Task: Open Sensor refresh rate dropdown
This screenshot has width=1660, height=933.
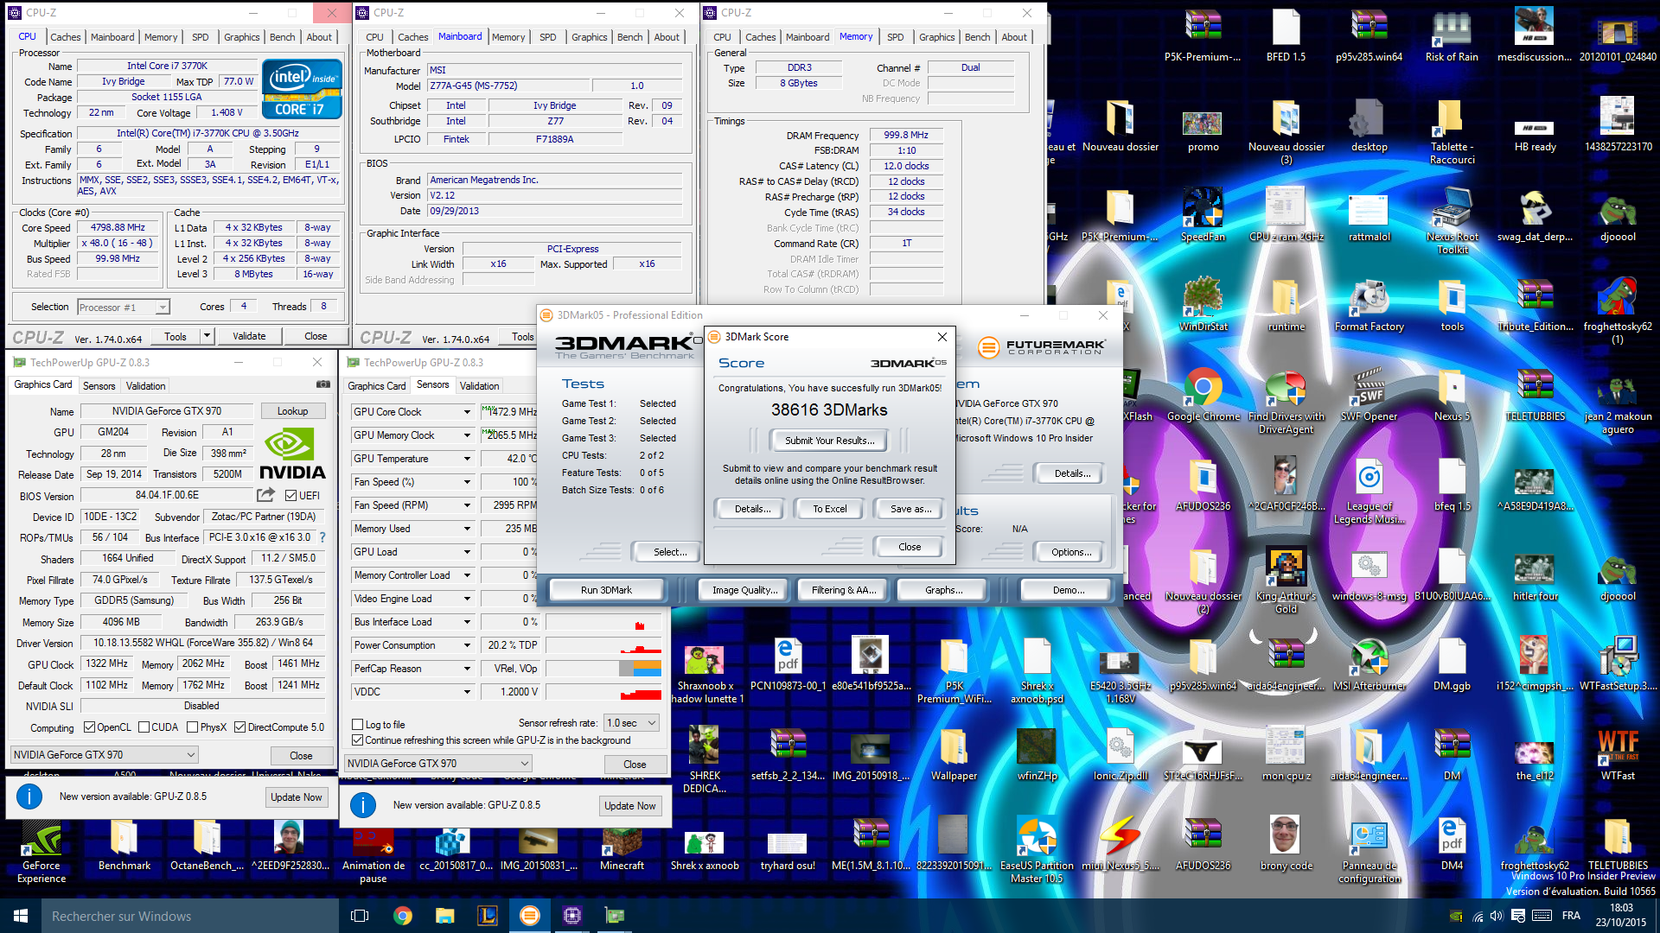Action: click(x=632, y=723)
